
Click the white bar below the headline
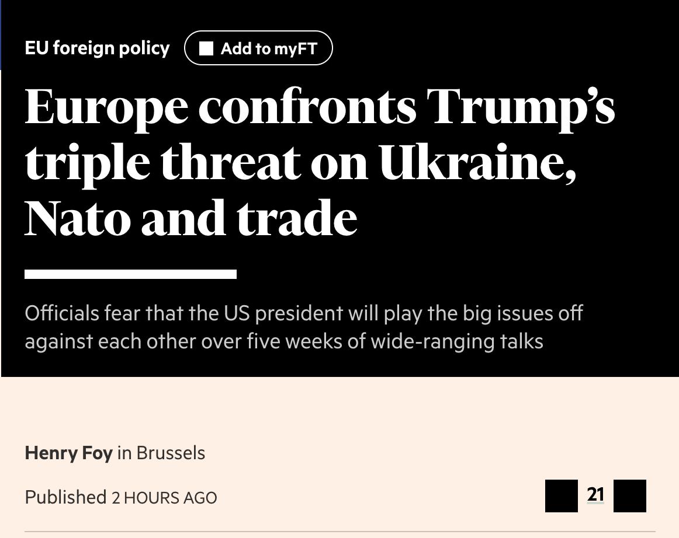pos(130,274)
